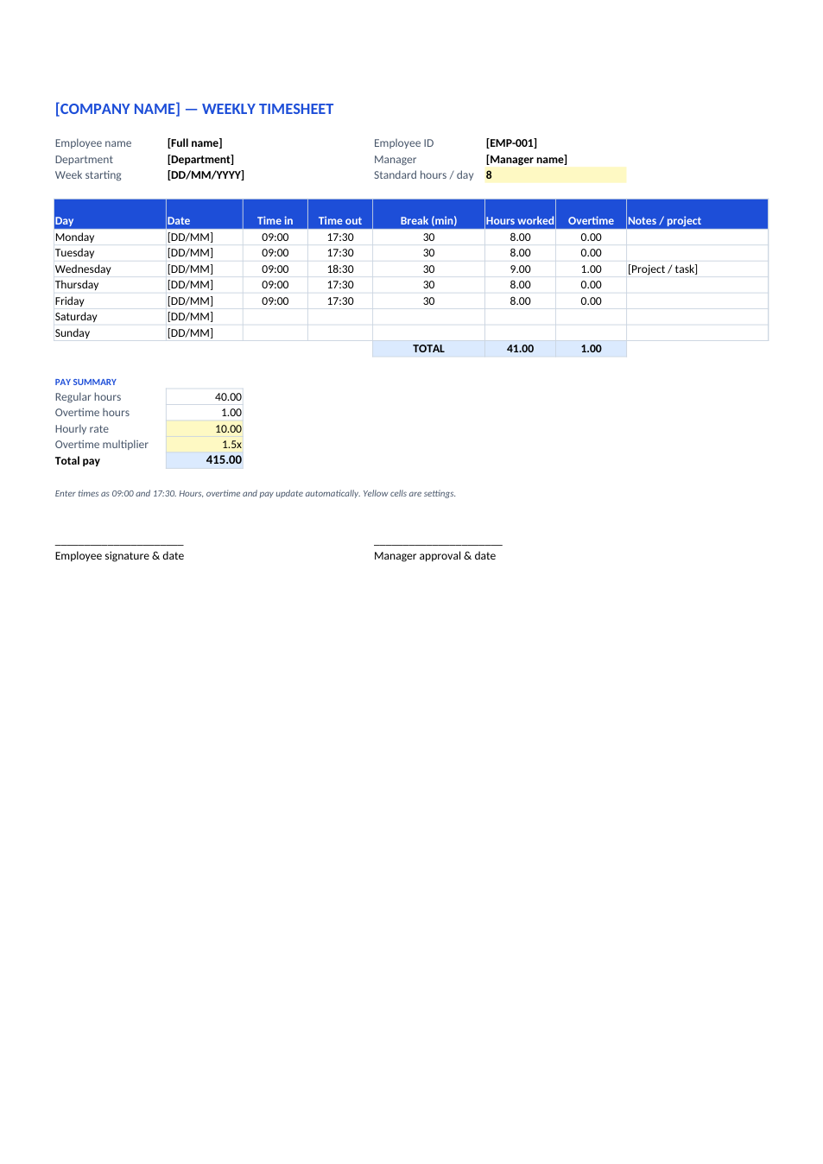The height and width of the screenshot is (1164, 823).
Task: Select the [EMP-001] employee ID value
Action: [x=511, y=143]
